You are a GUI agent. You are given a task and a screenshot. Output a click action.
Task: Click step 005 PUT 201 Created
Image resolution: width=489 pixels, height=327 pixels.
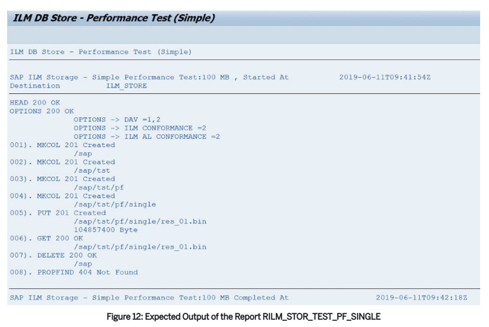[x=58, y=212]
